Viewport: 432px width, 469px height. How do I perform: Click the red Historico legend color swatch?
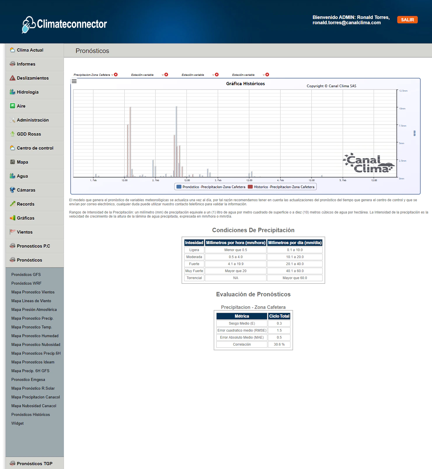click(250, 187)
